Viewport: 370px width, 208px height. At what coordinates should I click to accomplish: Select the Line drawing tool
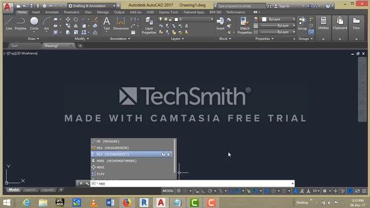click(x=9, y=23)
